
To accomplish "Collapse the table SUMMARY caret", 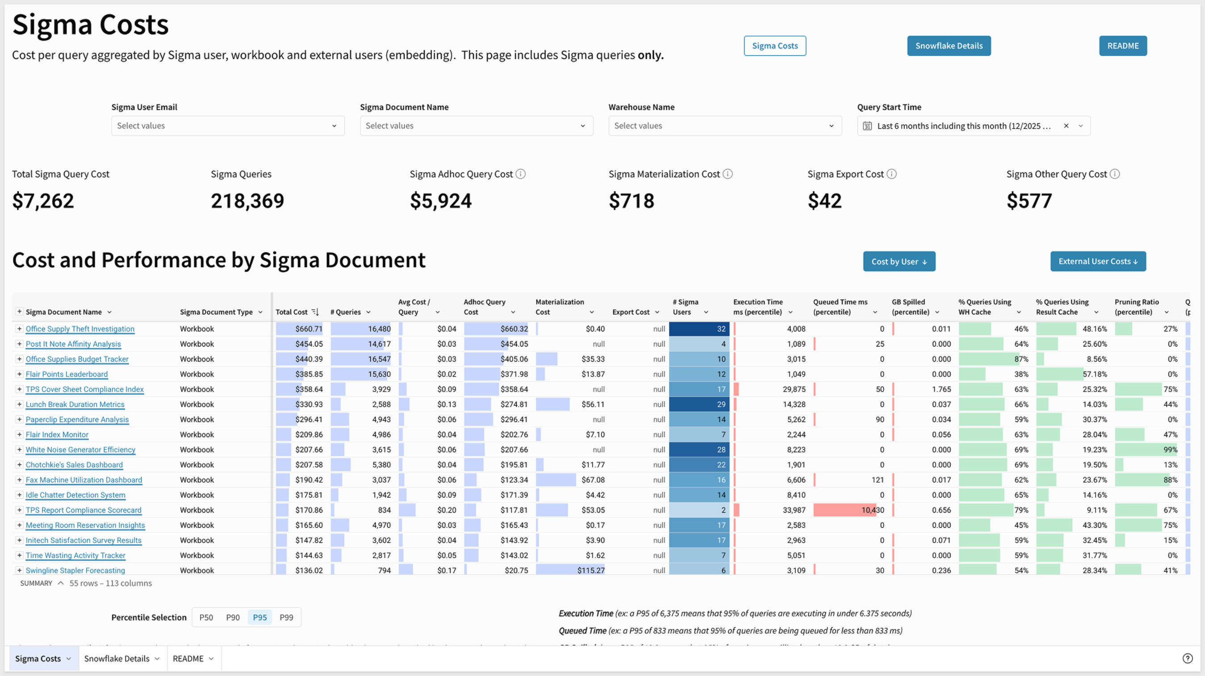I will click(60, 583).
